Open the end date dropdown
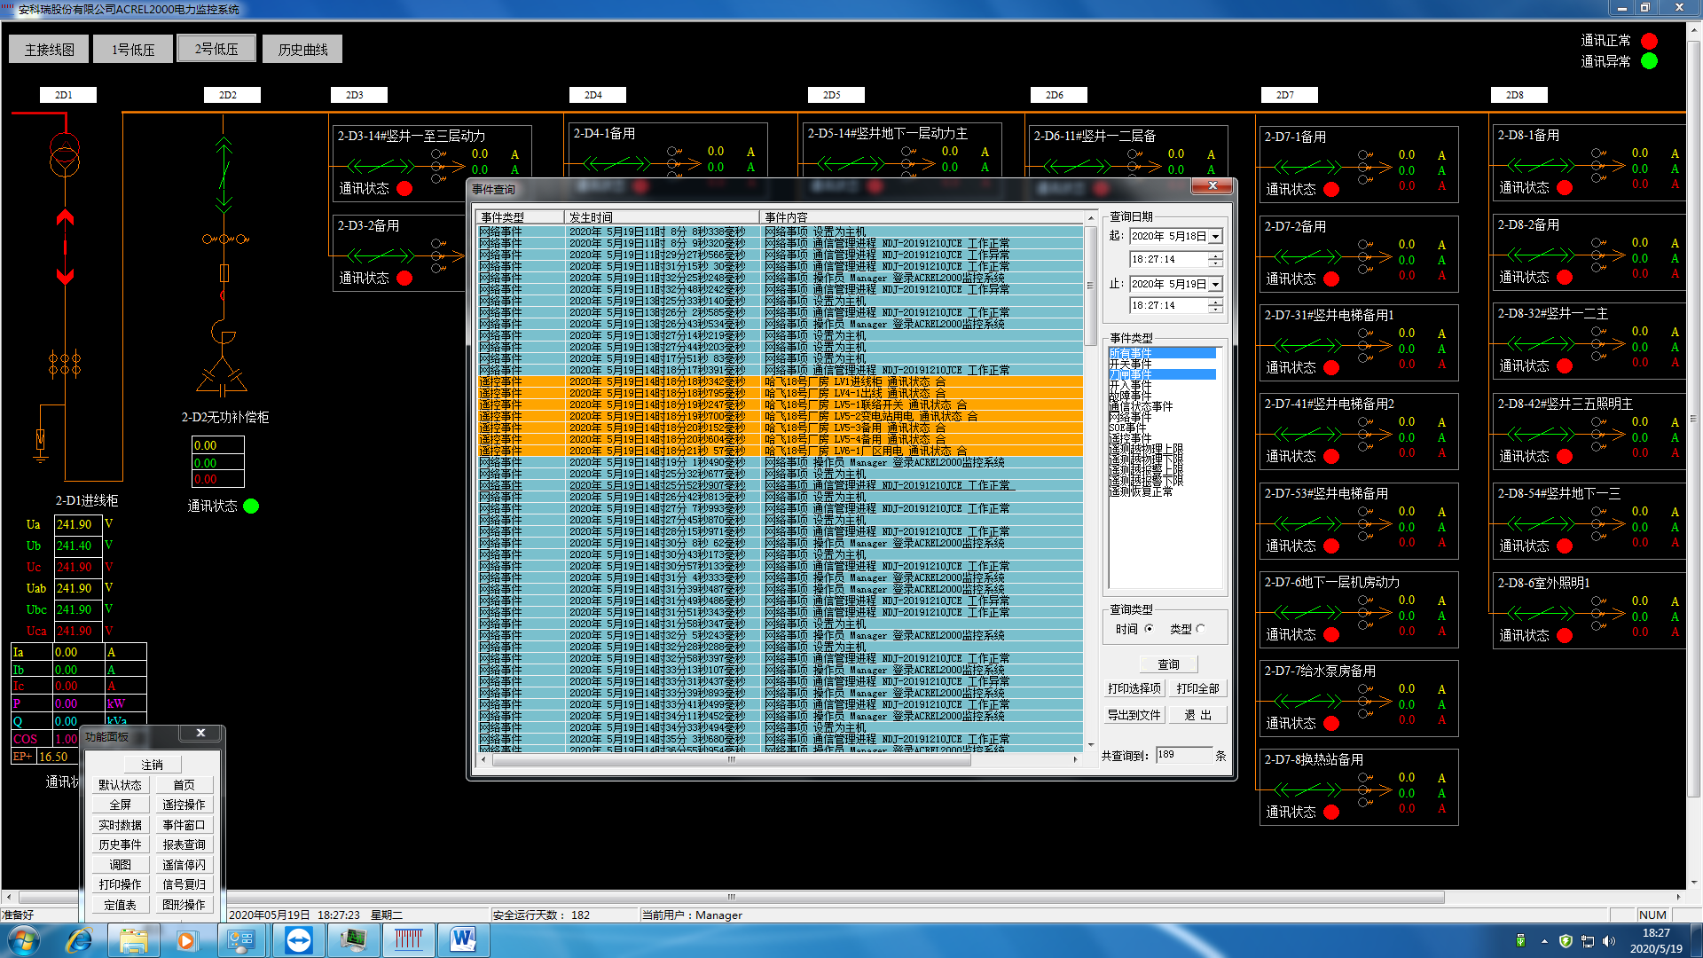Screen dimensions: 1703x958 [1216, 285]
